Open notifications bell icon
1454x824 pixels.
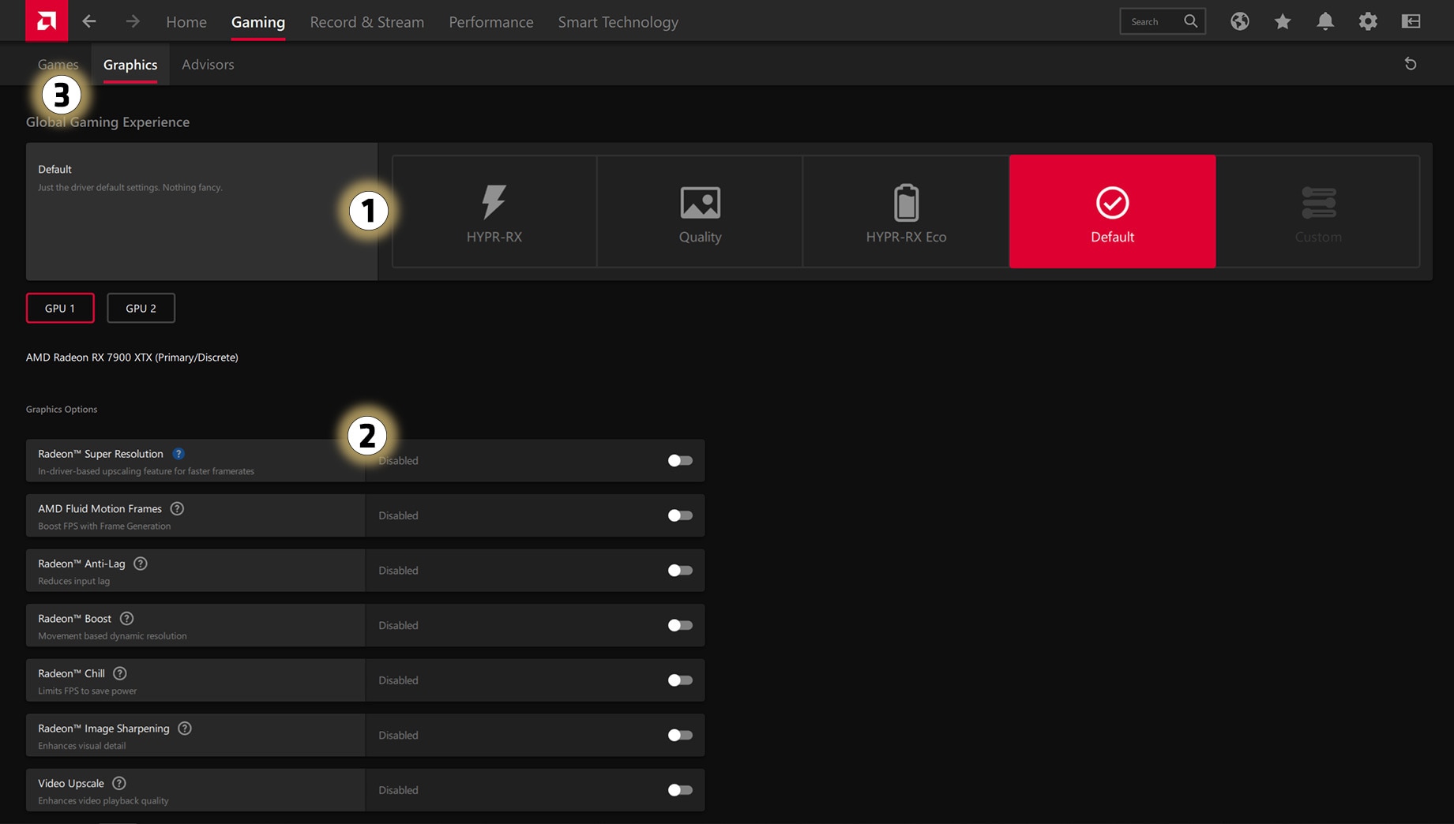[x=1325, y=21]
